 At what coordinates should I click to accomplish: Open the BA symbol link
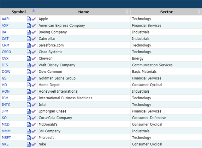click(4, 32)
